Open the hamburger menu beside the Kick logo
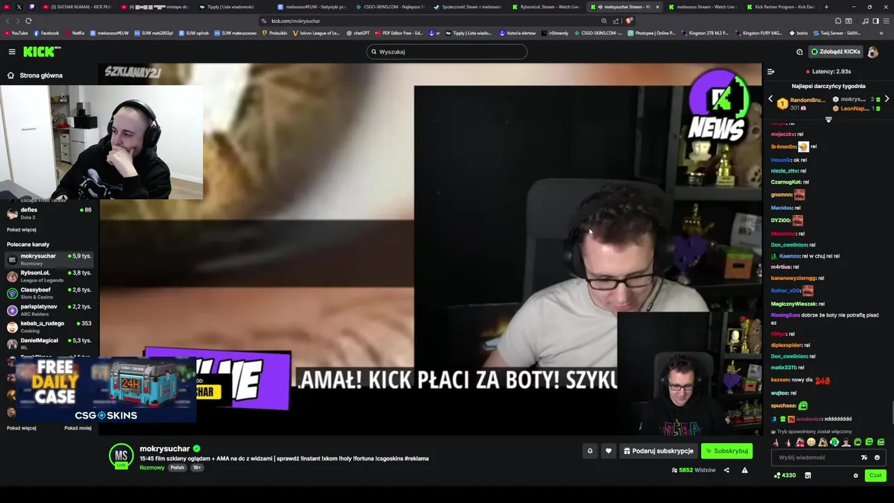This screenshot has width=894, height=503. pyautogui.click(x=12, y=52)
